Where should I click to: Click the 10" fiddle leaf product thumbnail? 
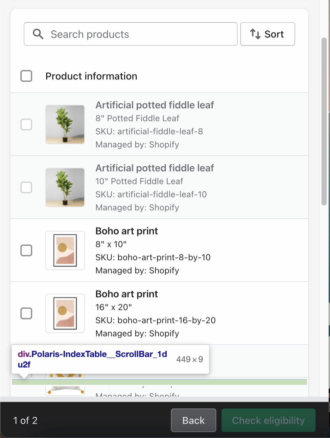[x=65, y=187]
